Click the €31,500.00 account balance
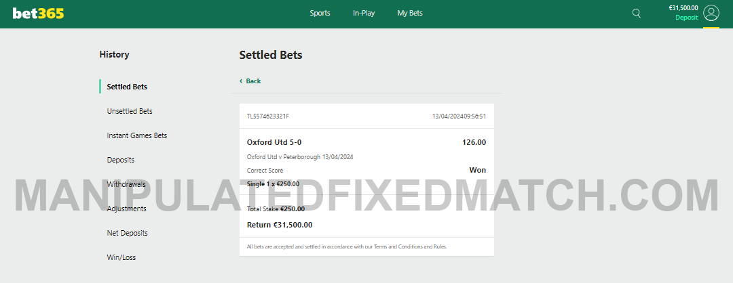733x283 pixels. [x=683, y=8]
